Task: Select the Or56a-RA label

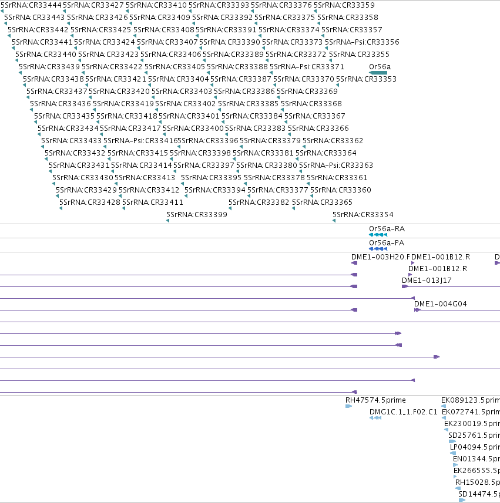Action: 387,229
